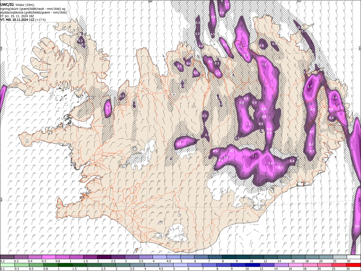
Task: Click the light lavender 4 swatch in snow legend
Action: [x=160, y=257]
